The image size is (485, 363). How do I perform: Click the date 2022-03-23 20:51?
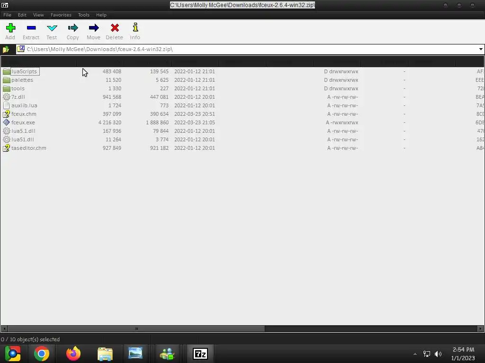pos(195,114)
